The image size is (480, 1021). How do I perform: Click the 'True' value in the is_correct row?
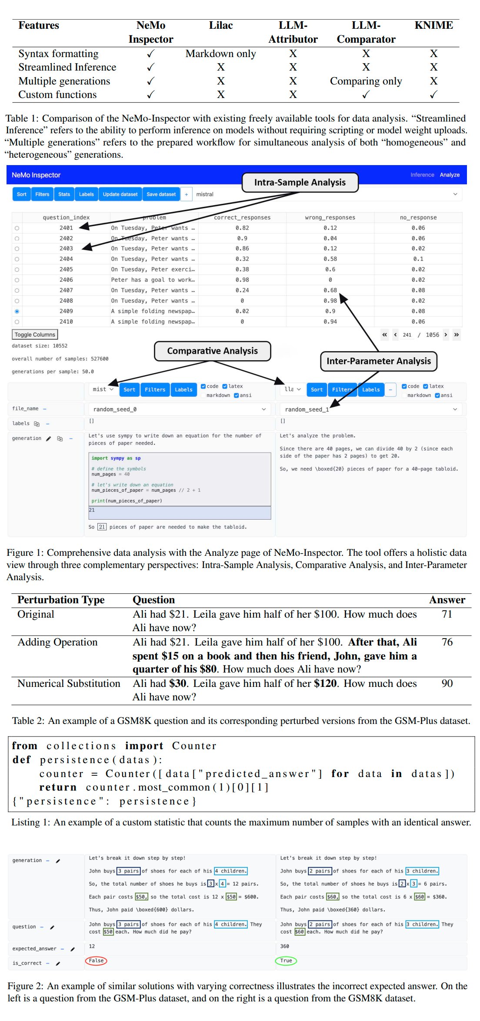coord(286,960)
